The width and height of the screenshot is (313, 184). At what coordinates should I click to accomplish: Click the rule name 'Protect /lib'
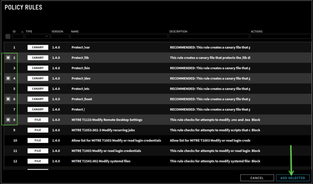pos(80,58)
